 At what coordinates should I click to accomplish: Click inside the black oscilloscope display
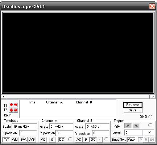point(78,53)
